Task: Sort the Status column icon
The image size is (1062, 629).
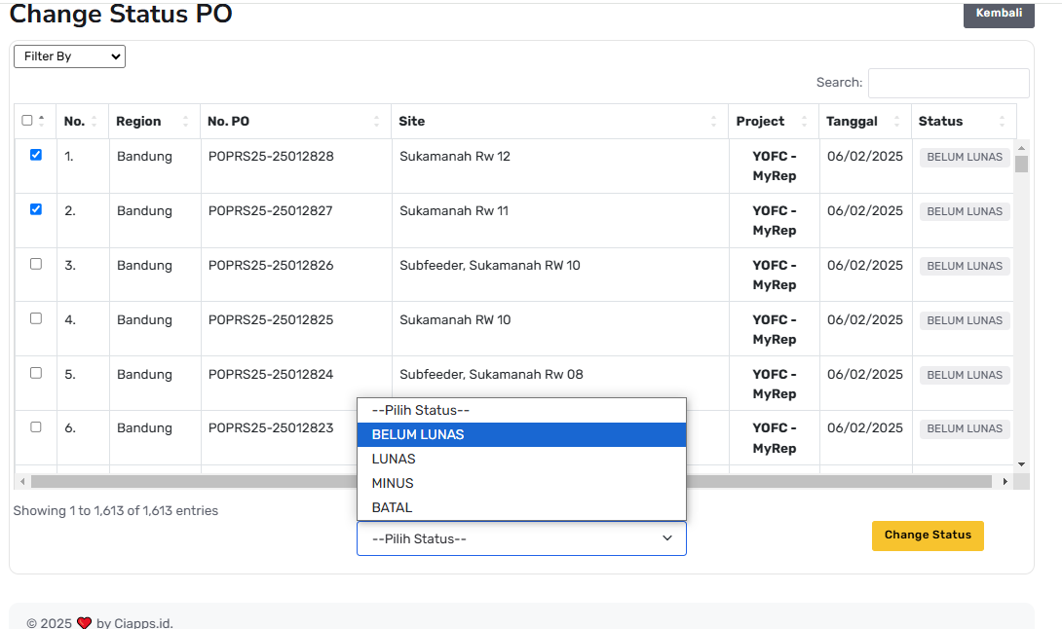Action: click(x=1002, y=122)
